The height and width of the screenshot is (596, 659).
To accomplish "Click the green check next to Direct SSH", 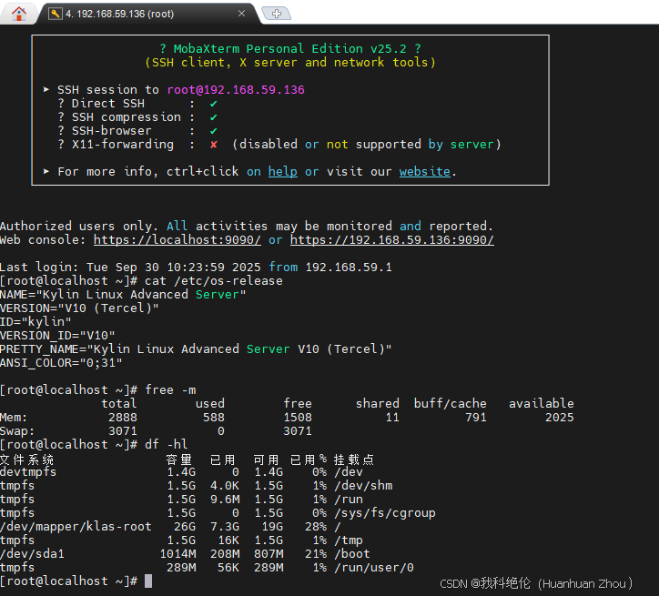I will pyautogui.click(x=214, y=104).
